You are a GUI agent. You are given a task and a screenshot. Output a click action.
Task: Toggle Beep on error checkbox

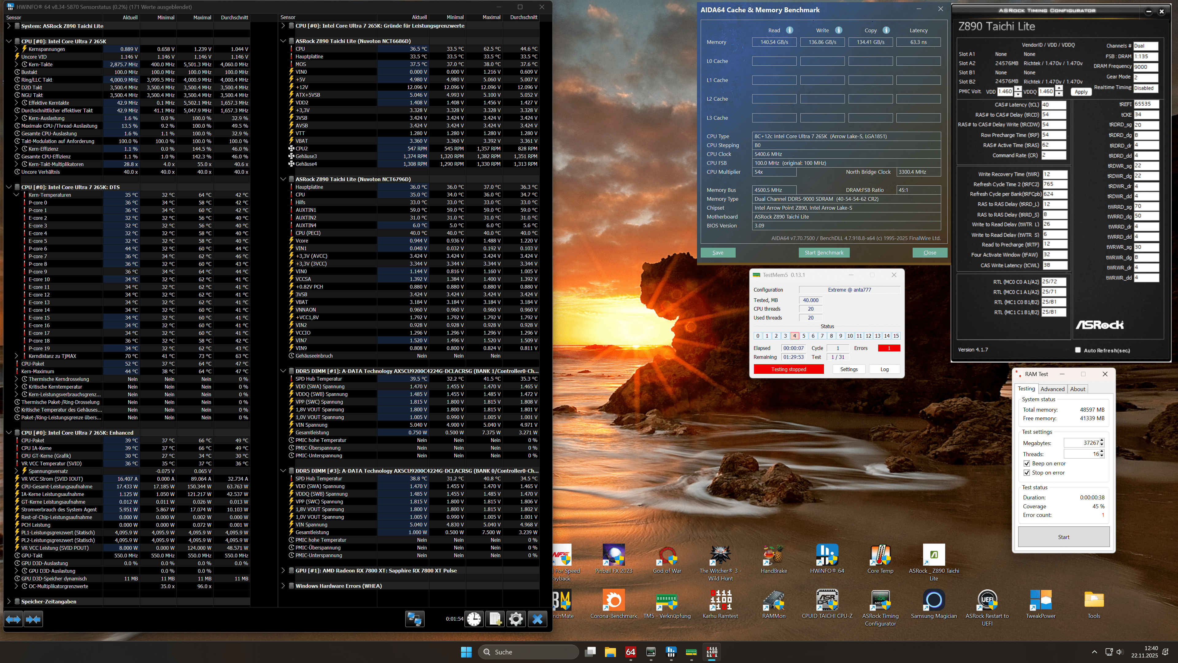pos(1027,463)
